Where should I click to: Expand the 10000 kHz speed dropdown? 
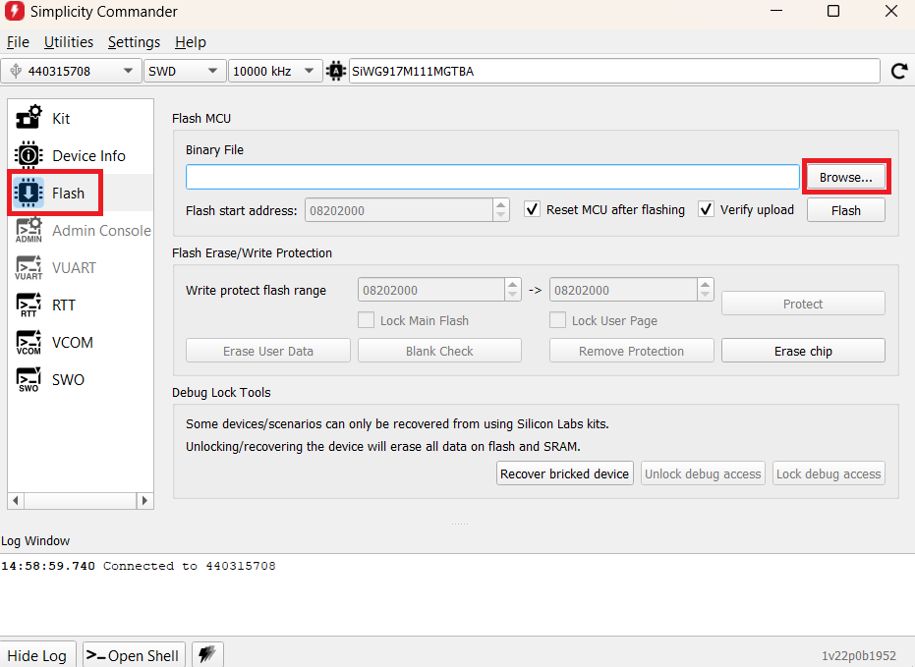click(x=274, y=71)
